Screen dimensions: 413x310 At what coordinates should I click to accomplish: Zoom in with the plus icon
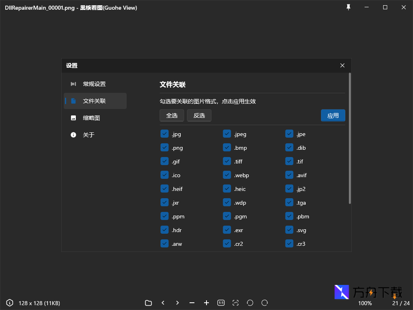pyautogui.click(x=206, y=303)
